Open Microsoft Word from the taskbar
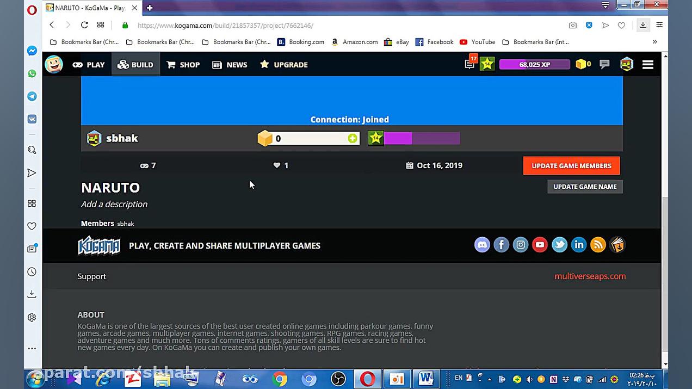This screenshot has width=692, height=389. coord(426,379)
